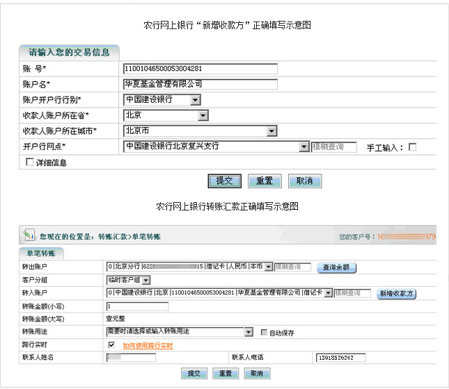Click 重置 at the bottom transfer form

[x=226, y=373]
